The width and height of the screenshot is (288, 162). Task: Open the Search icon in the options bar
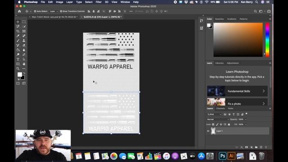(x=255, y=11)
